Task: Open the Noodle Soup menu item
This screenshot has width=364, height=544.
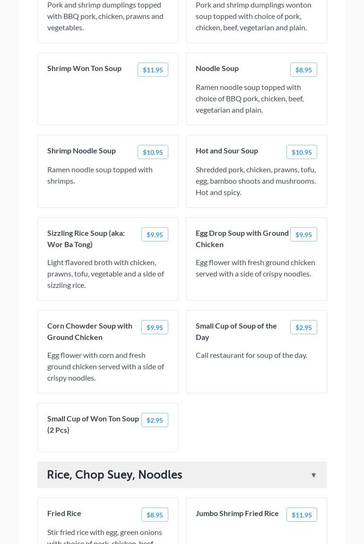Action: (x=217, y=68)
